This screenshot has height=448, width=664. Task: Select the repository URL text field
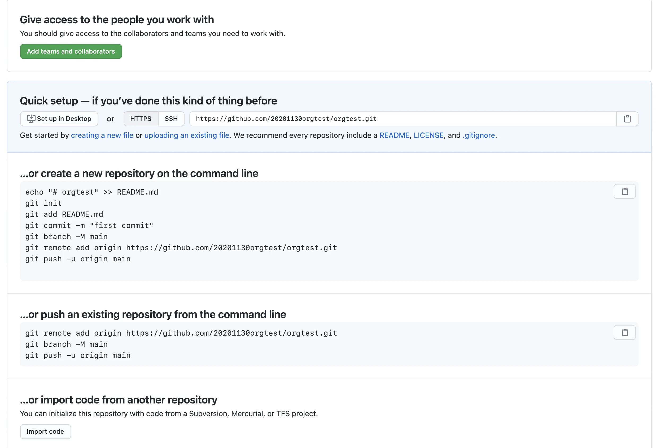403,119
